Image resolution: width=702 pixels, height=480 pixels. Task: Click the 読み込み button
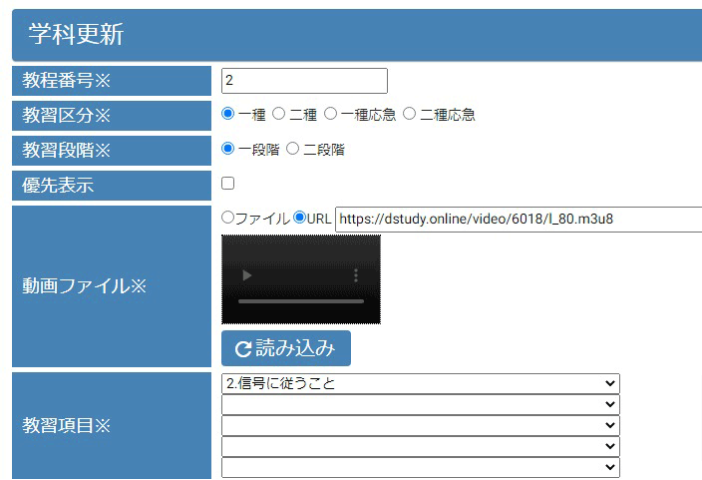point(286,349)
